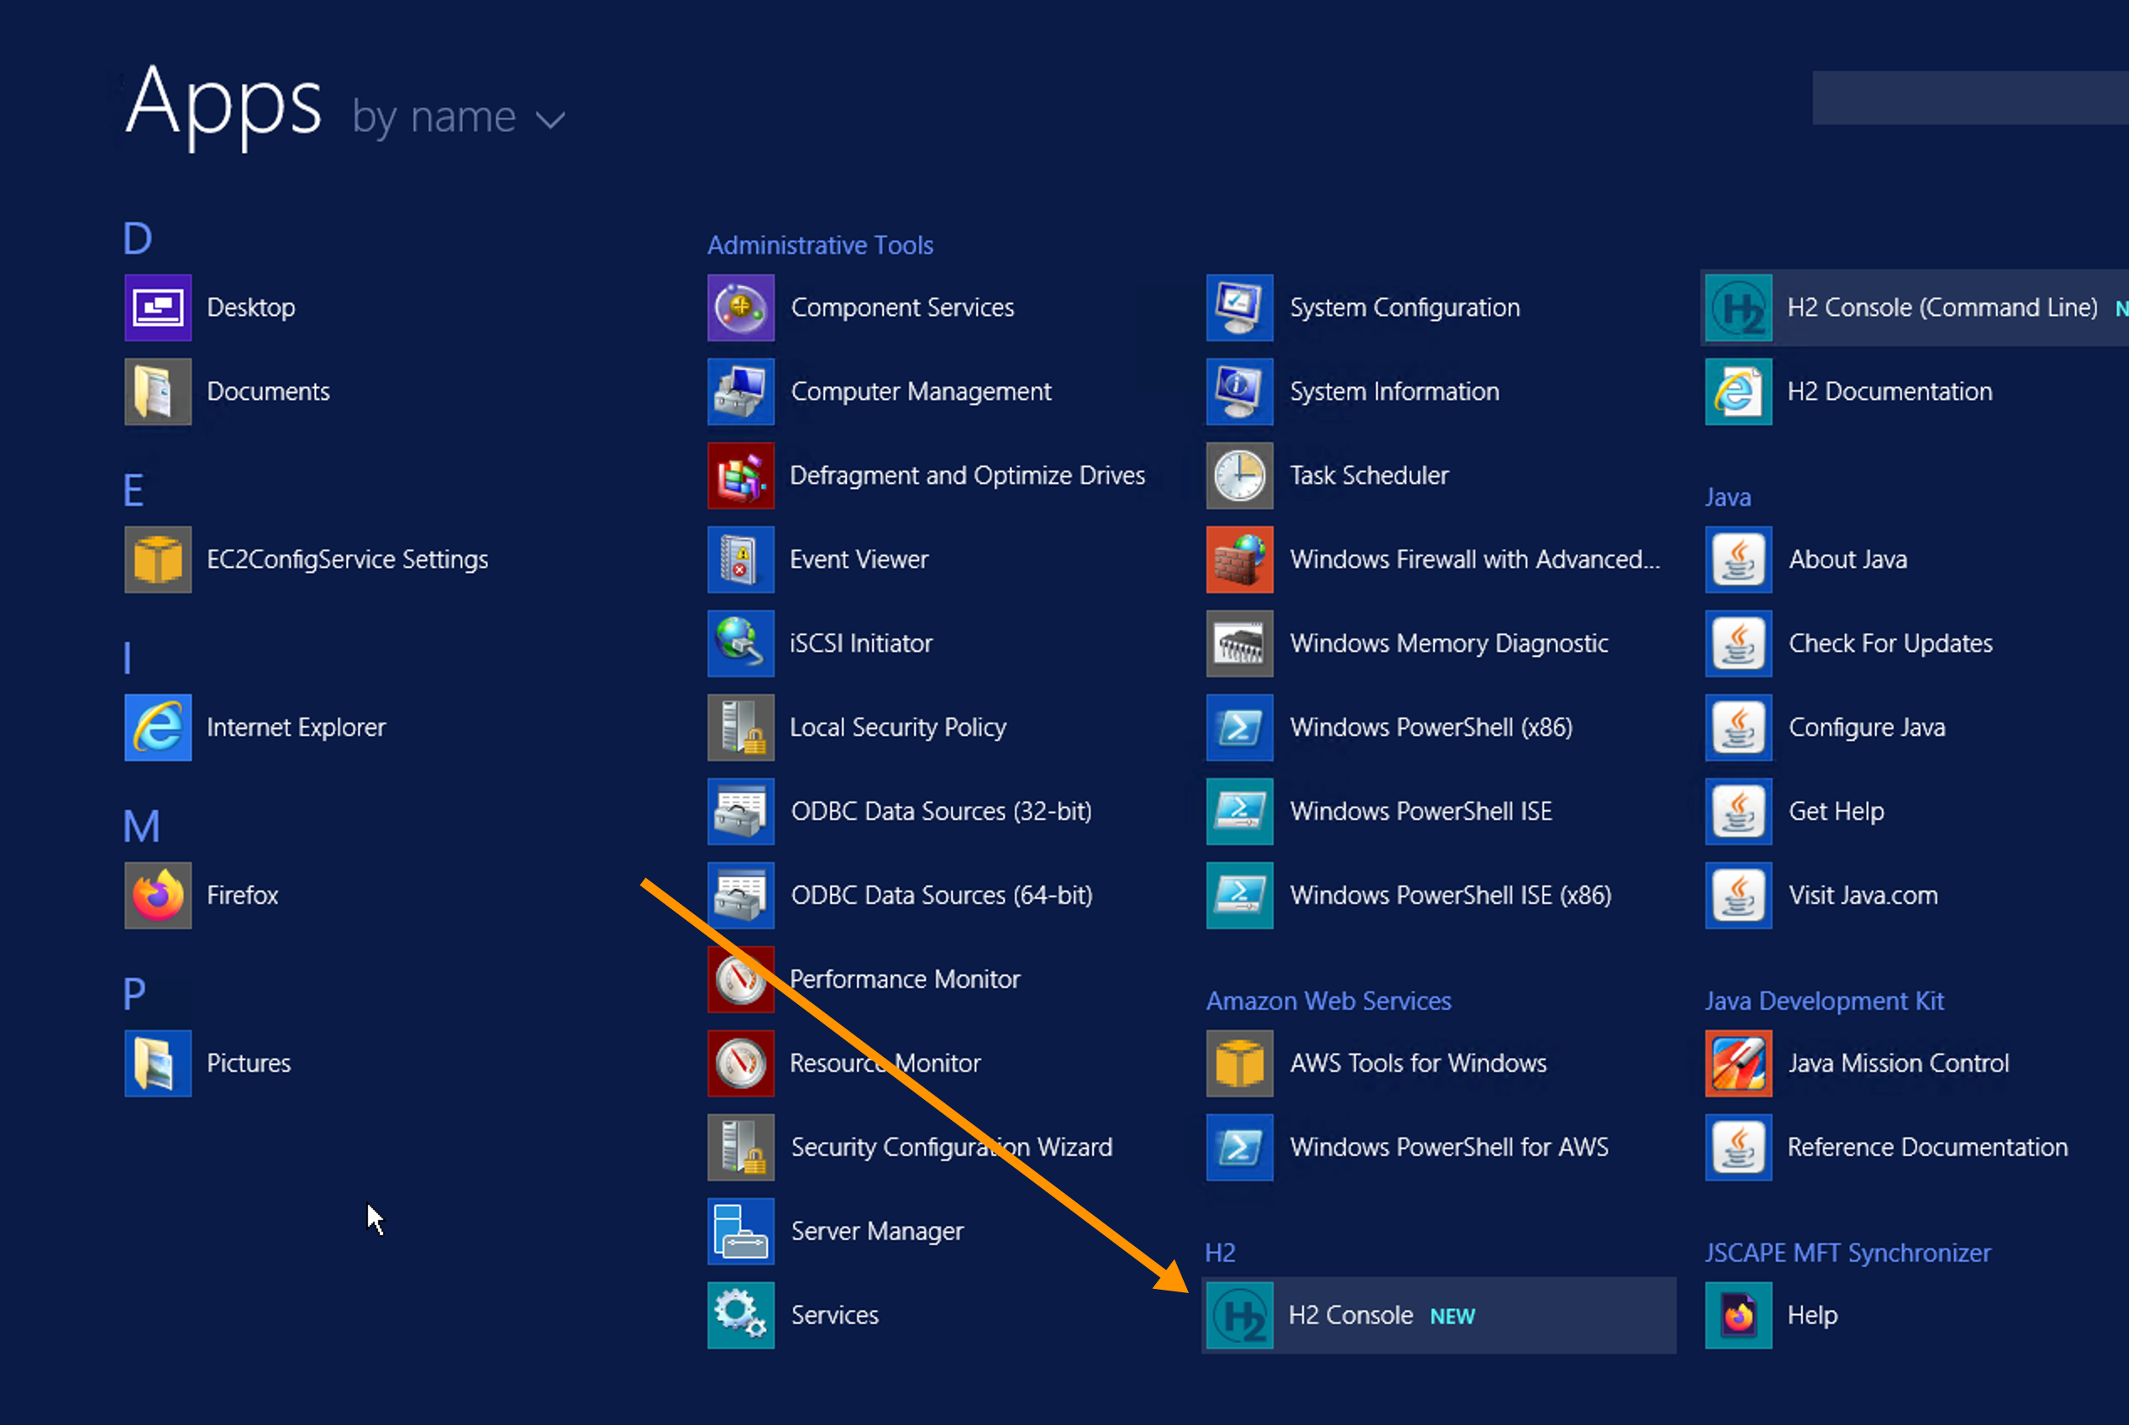Select the Java group header

[1727, 497]
